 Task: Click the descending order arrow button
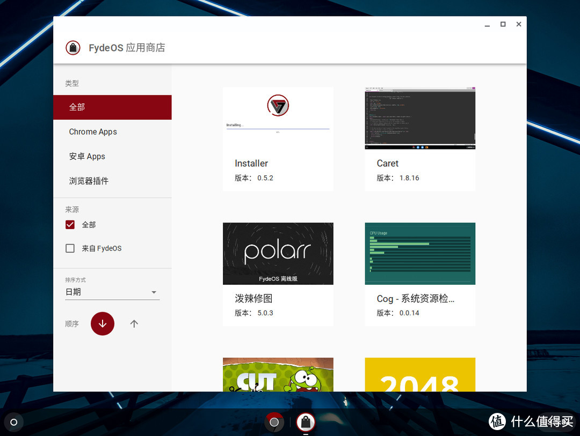(102, 323)
